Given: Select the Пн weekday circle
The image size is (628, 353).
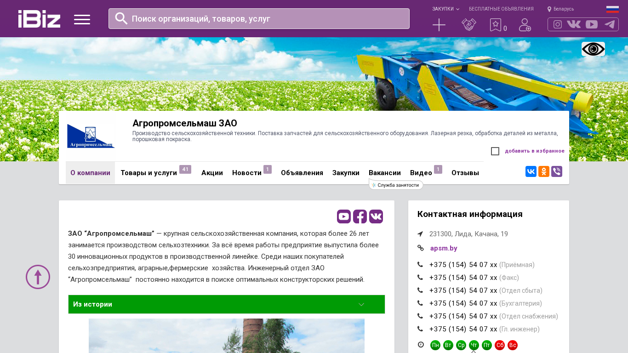Looking at the screenshot, I should 435,345.
